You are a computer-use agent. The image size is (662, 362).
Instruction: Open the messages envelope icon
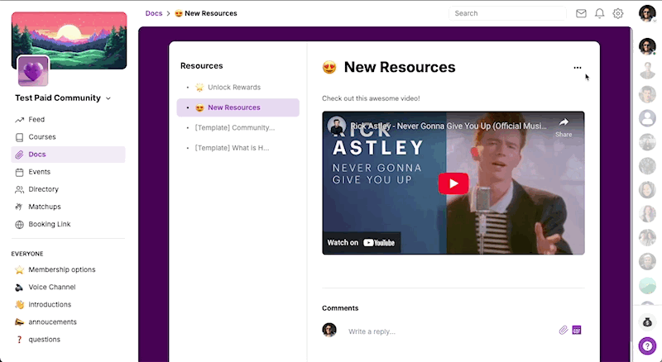[x=581, y=13]
